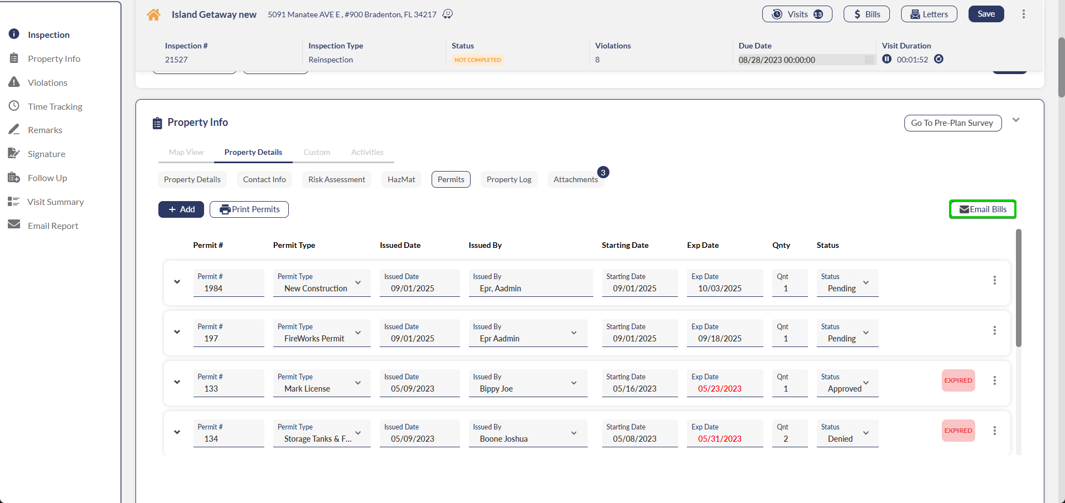Open the Email Report sidebar section
The width and height of the screenshot is (1065, 503).
click(53, 226)
